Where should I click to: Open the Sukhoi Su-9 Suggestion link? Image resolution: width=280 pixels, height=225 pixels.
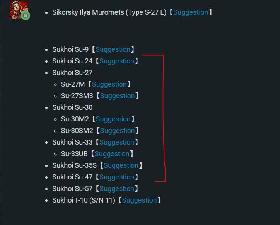click(x=113, y=49)
